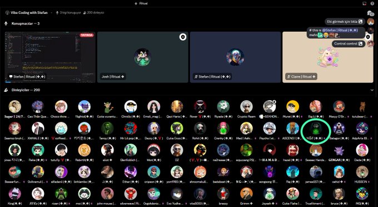Click Reke listener avatar
Viewport: 378px width, 207px height.
(x=38, y=150)
